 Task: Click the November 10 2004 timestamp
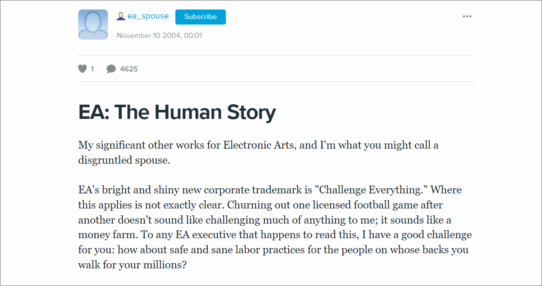159,35
